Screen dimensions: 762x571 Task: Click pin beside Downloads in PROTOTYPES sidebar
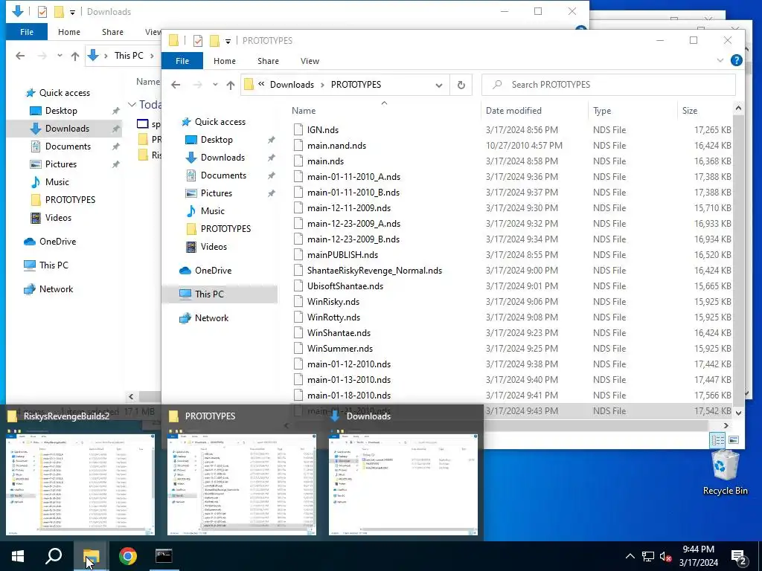pyautogui.click(x=271, y=158)
